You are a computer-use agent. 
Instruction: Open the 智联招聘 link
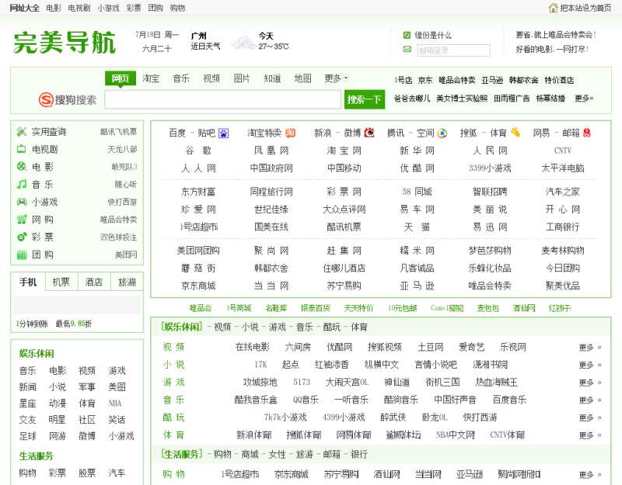490,192
